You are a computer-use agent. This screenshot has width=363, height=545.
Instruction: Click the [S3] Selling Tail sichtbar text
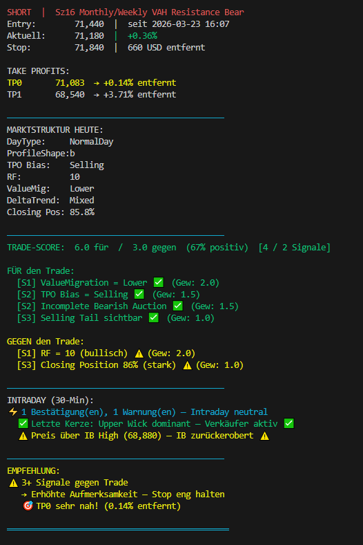[79, 318]
